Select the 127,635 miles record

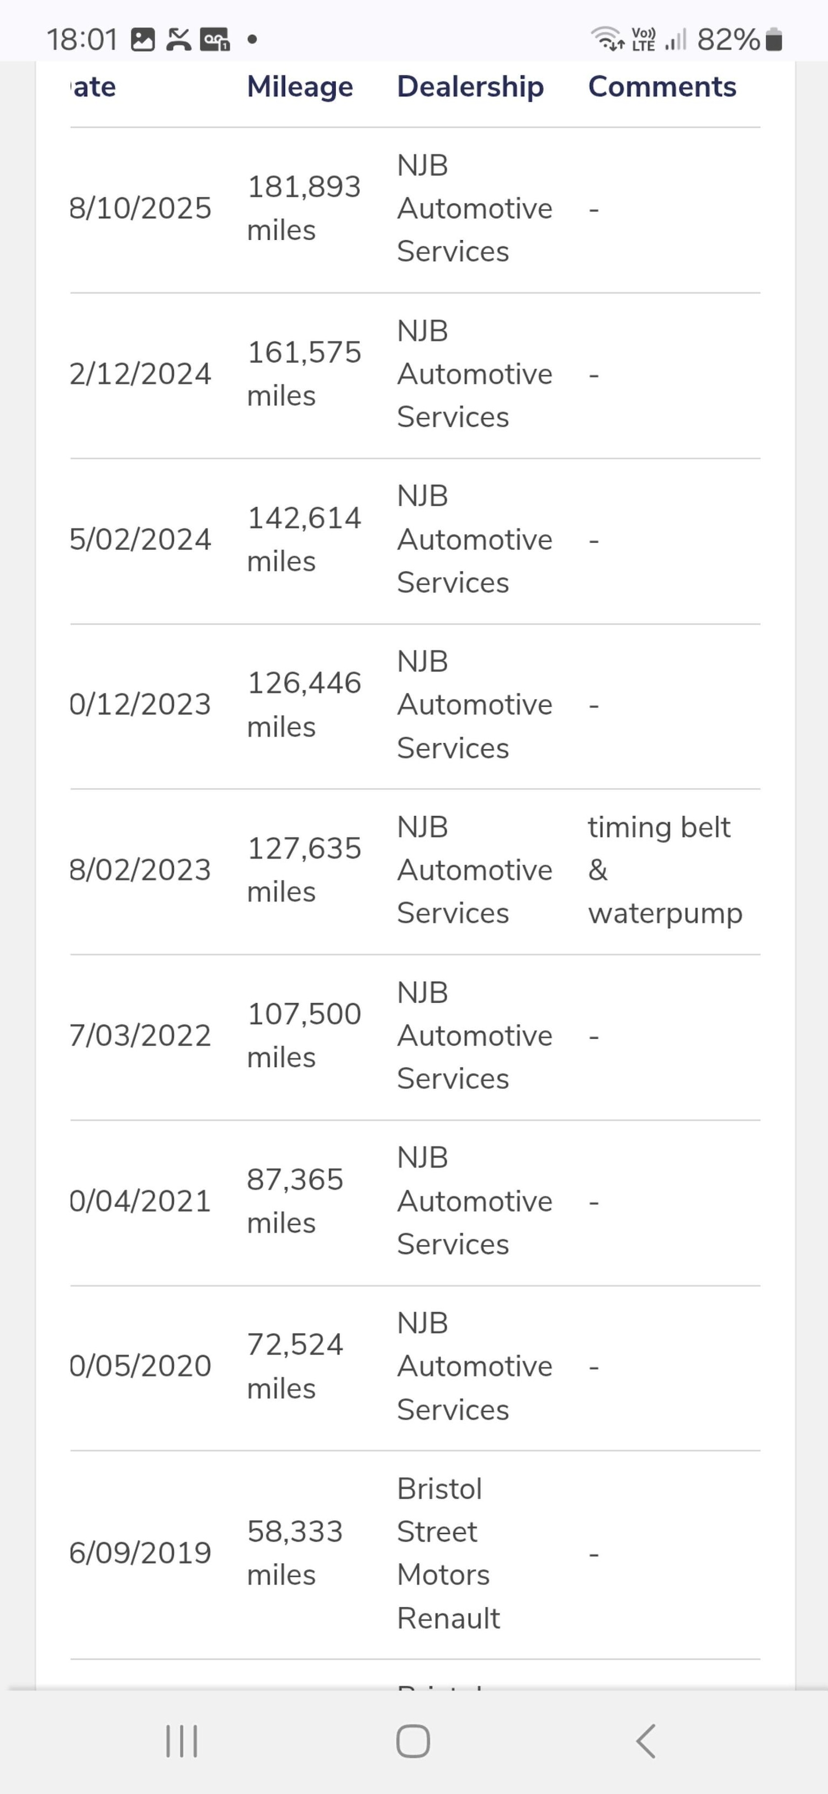coord(304,870)
